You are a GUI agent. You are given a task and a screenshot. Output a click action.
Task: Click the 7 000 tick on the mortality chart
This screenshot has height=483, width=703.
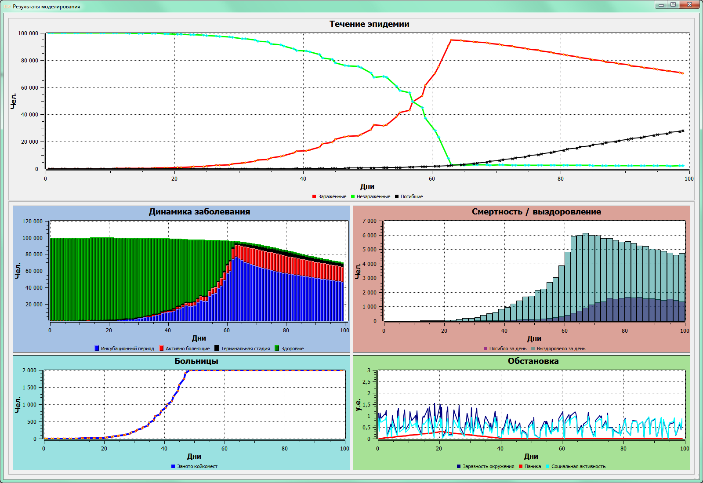[370, 221]
